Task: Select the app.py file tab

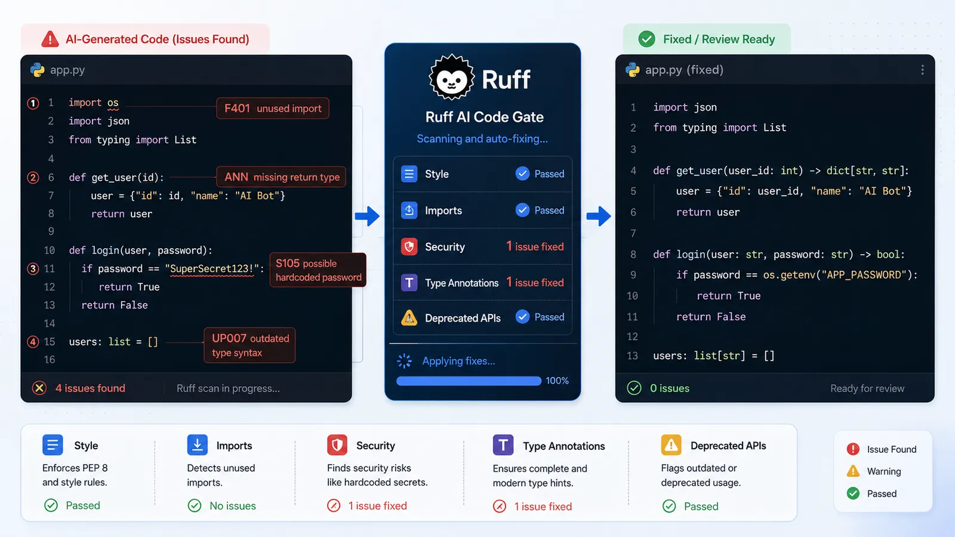Action: coord(58,70)
